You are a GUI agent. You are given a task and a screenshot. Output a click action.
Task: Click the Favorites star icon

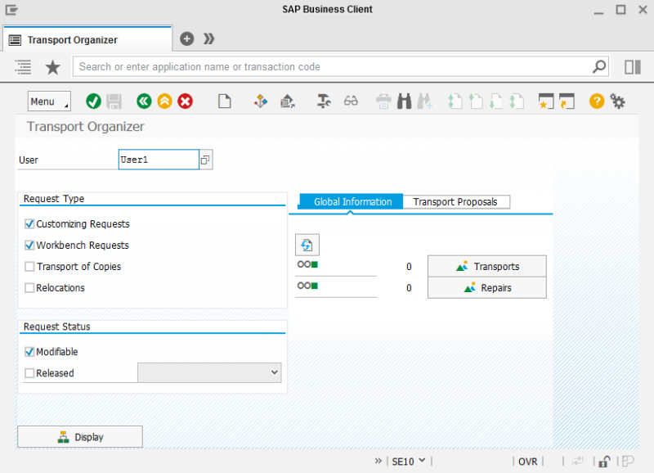[x=52, y=67]
